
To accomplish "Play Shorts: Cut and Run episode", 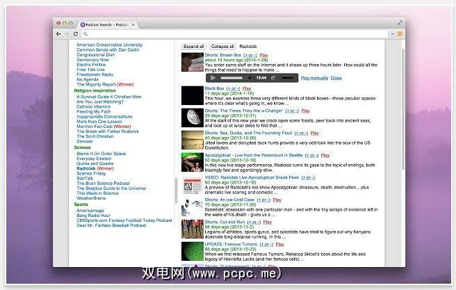I will [267, 222].
